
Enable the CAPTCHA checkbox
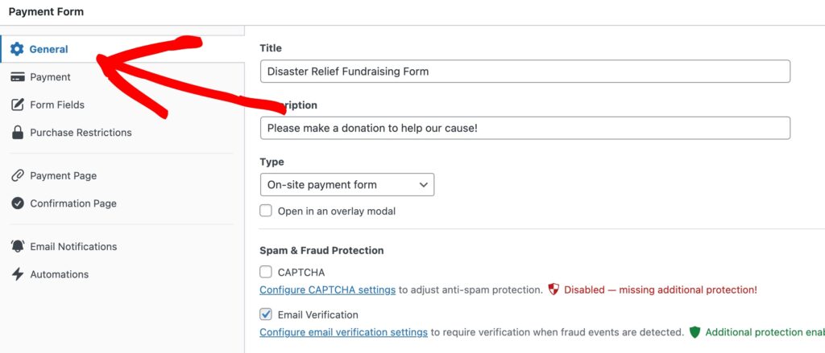266,273
